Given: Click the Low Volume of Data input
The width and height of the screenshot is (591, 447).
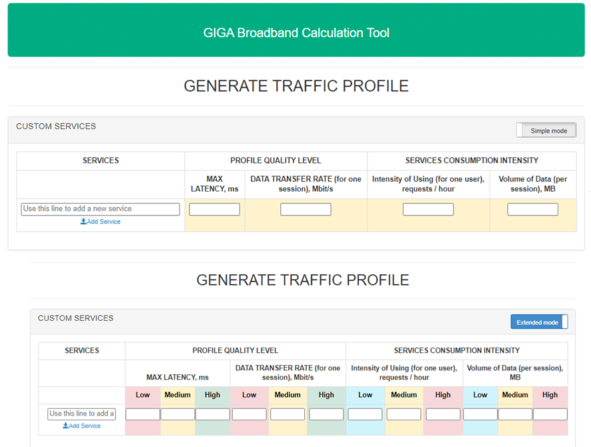Looking at the screenshot, I should tap(480, 414).
